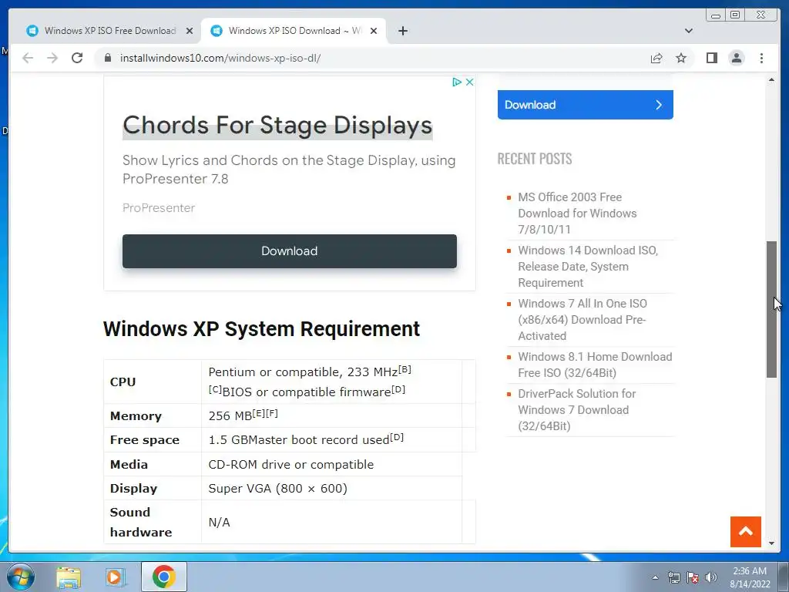Close the ProPresenter advertisement
This screenshot has width=789, height=592.
tap(469, 82)
